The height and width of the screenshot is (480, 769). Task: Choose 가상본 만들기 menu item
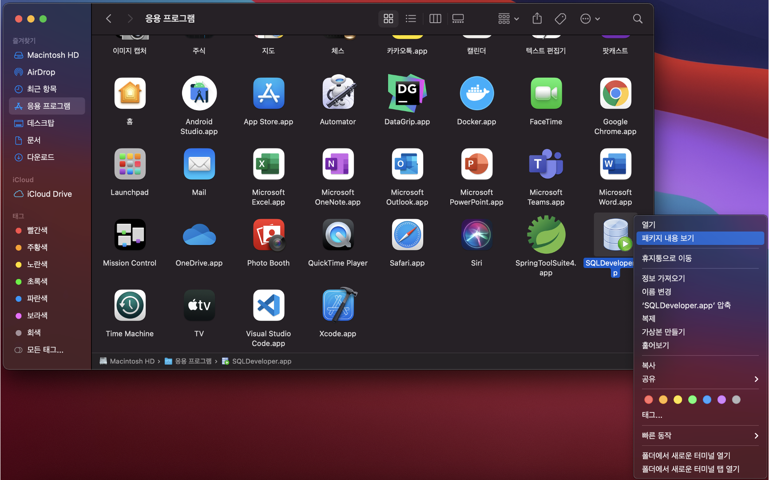pos(700,332)
